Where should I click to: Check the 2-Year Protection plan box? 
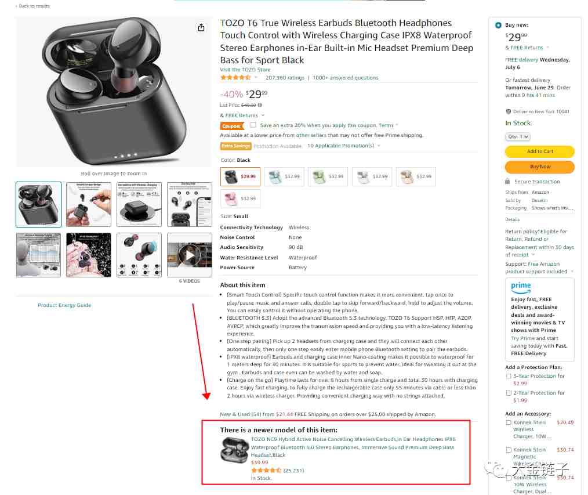509,393
